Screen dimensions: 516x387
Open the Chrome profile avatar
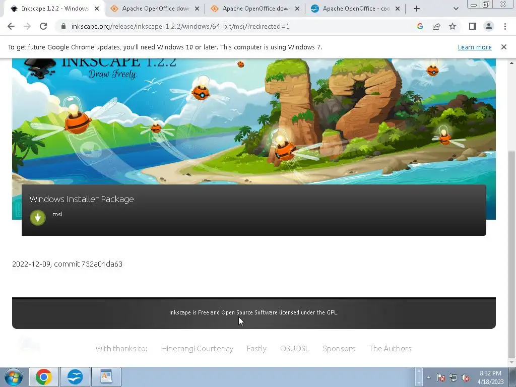(x=489, y=26)
